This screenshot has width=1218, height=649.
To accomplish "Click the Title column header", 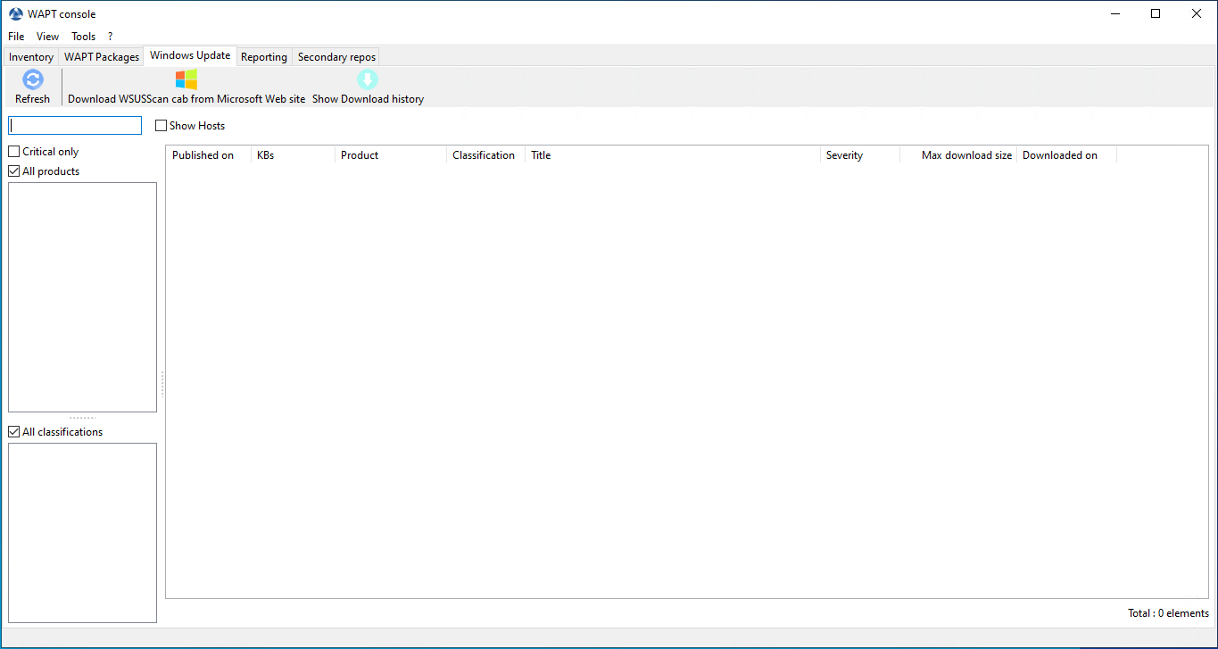I will tap(540, 154).
